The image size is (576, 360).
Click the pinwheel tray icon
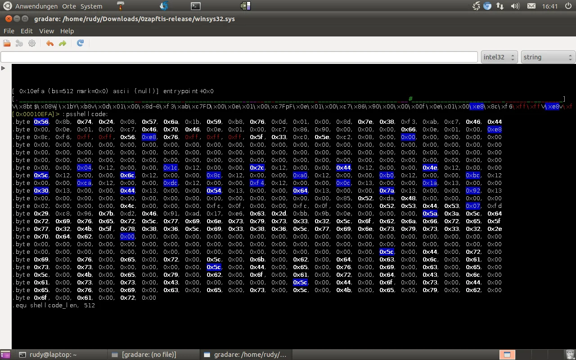click(477, 6)
